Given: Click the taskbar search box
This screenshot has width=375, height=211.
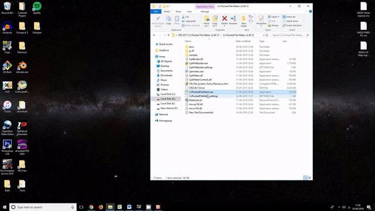Looking at the screenshot, I should tap(43, 207).
